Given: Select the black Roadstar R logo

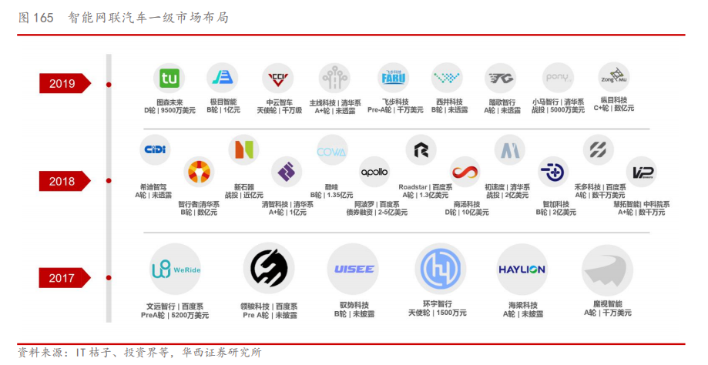Looking at the screenshot, I should (x=421, y=150).
